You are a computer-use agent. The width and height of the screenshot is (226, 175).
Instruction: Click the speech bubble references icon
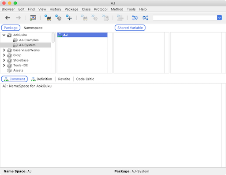58,18
